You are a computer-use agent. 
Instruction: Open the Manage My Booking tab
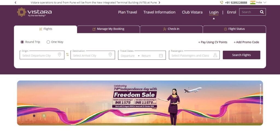[x=108, y=29]
